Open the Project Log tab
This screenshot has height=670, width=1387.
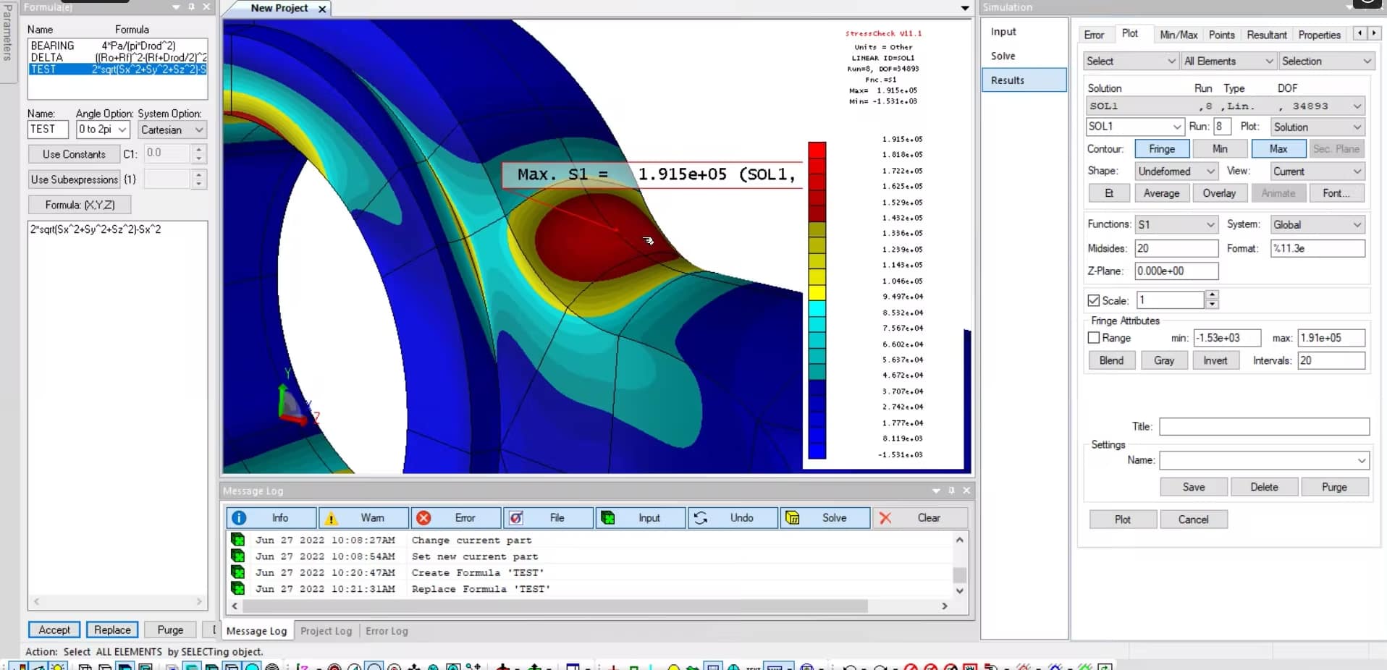pos(326,631)
